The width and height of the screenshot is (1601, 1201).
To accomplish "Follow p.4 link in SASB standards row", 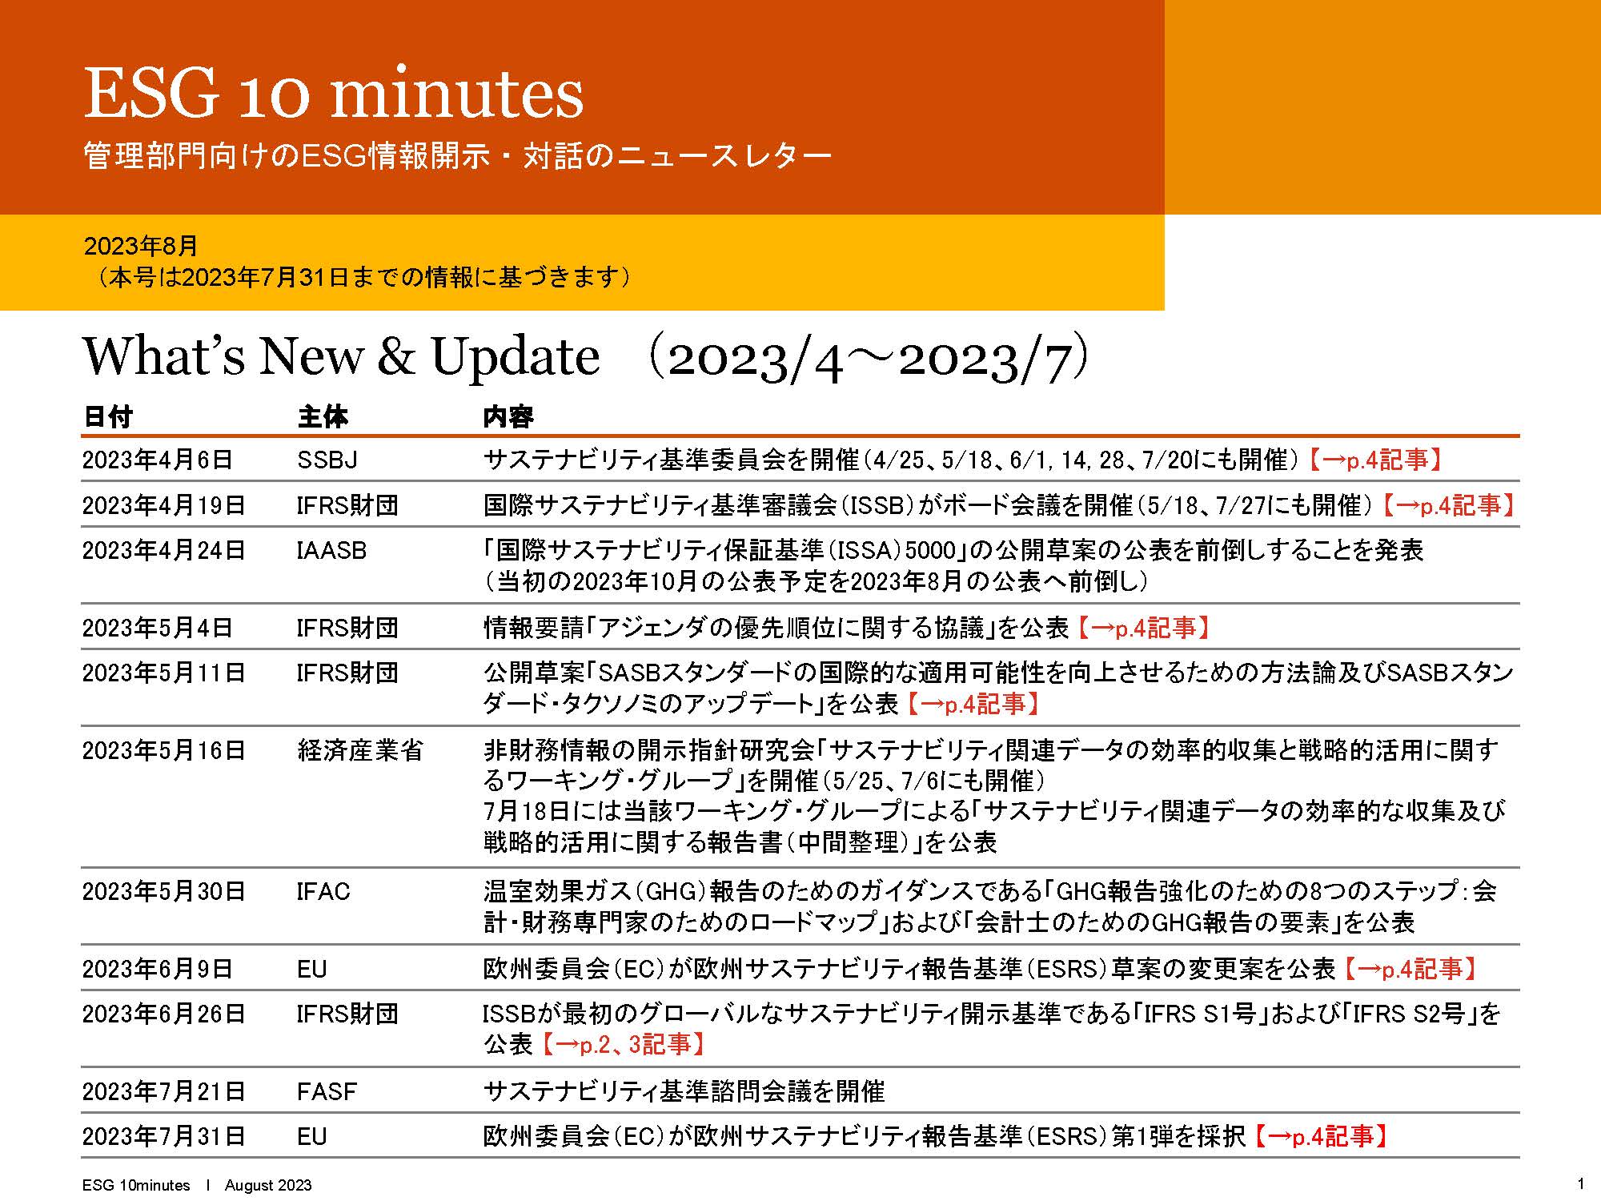I will coord(972,704).
